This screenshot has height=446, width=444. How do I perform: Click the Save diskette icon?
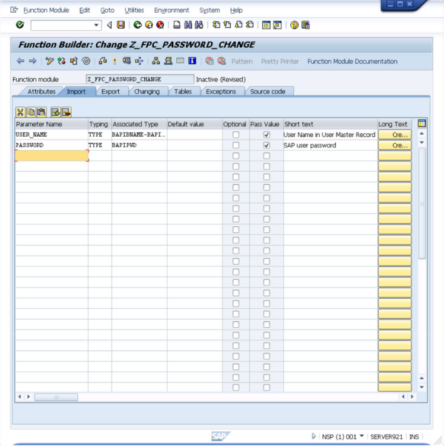[121, 25]
